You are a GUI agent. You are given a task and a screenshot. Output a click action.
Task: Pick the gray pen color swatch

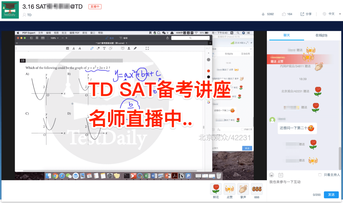coord(208,60)
